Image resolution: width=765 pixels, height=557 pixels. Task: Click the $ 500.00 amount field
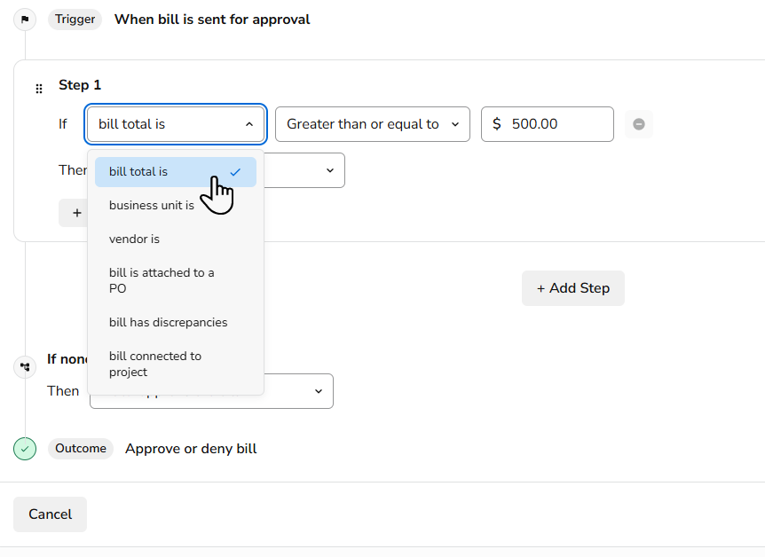tap(548, 124)
